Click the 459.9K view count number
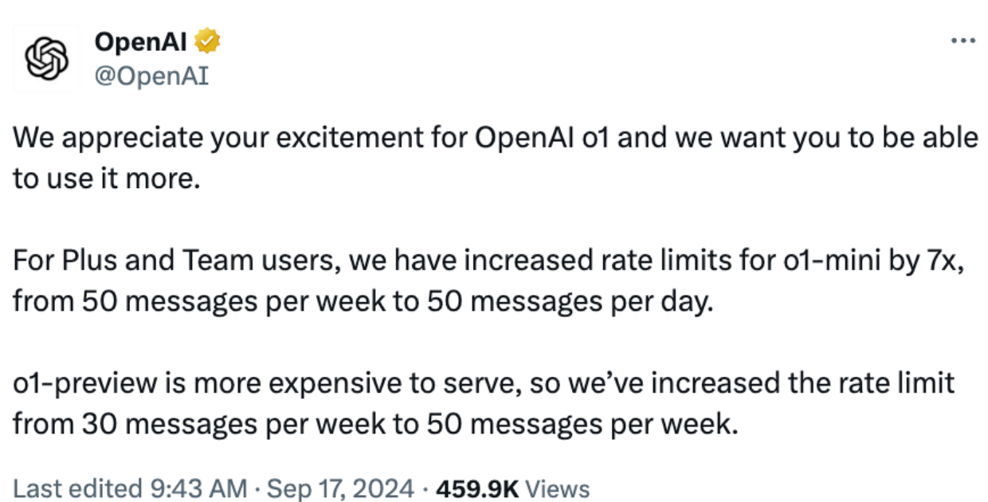This screenshot has height=502, width=988. click(x=477, y=488)
